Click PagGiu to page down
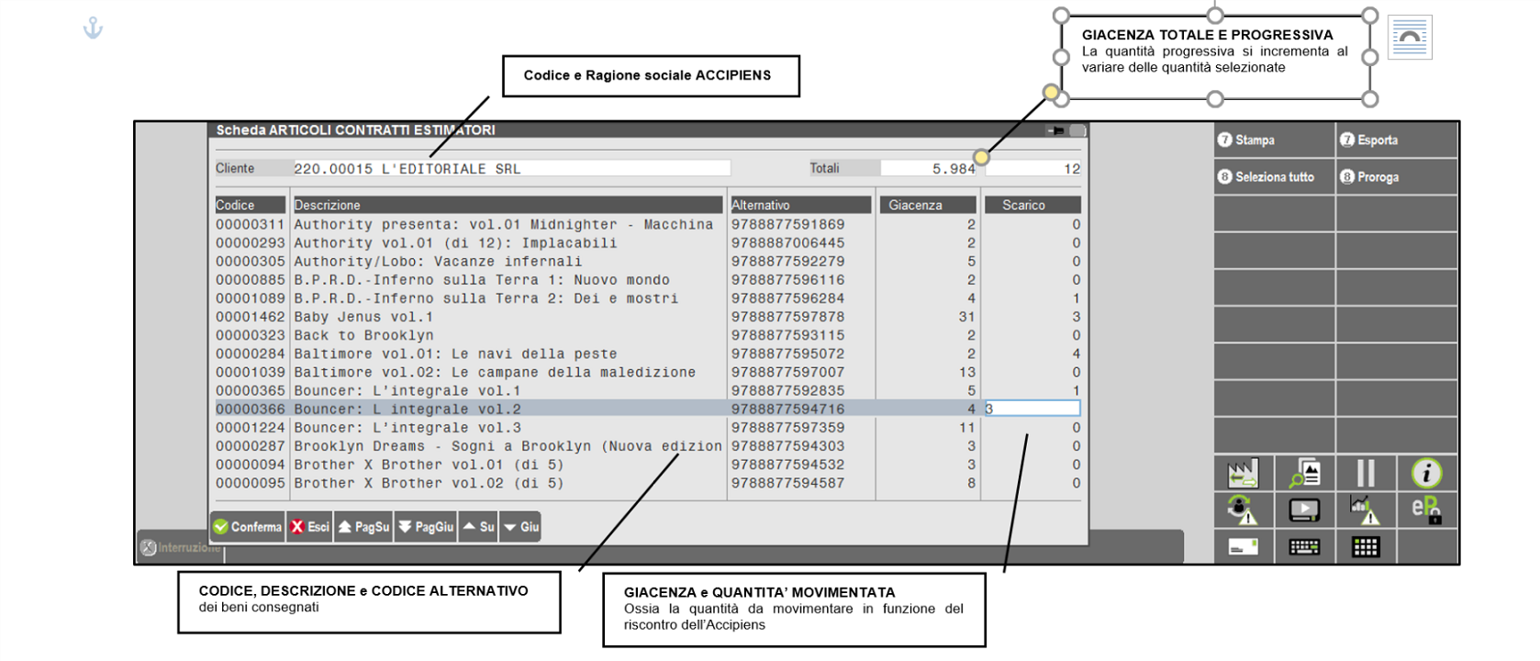 coord(427,527)
